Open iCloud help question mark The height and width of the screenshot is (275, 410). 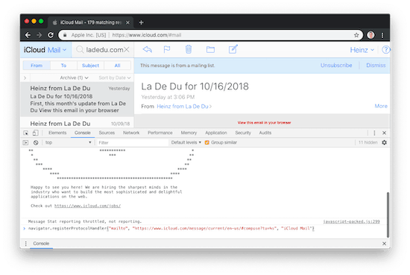point(386,50)
